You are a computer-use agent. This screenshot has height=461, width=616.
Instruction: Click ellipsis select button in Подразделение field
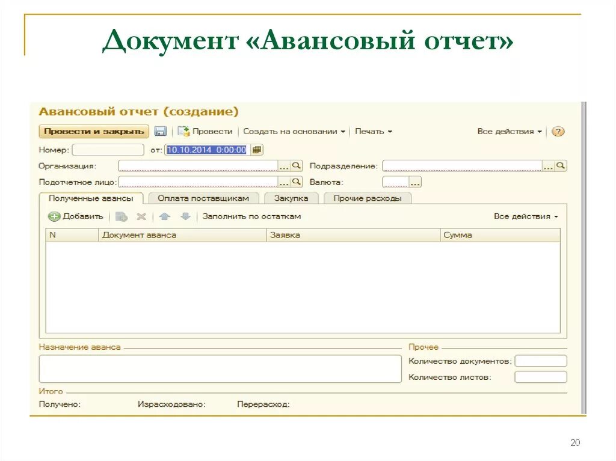[549, 166]
